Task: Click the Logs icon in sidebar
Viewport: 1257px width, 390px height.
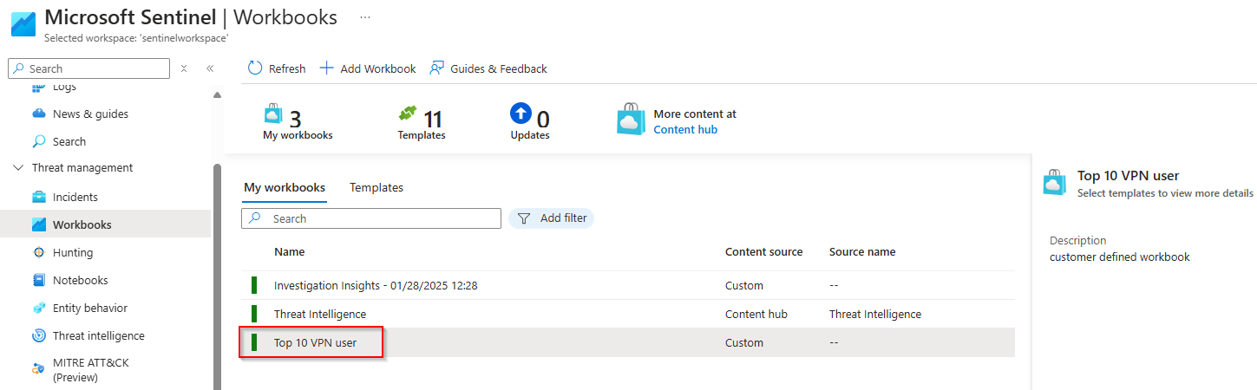Action: coord(39,87)
